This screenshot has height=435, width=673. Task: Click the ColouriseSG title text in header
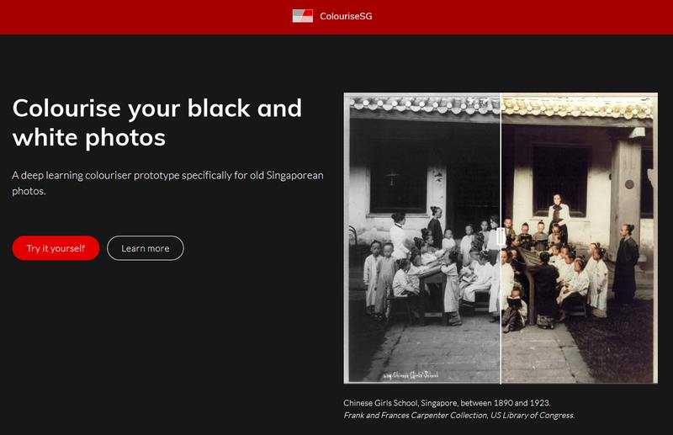[346, 16]
